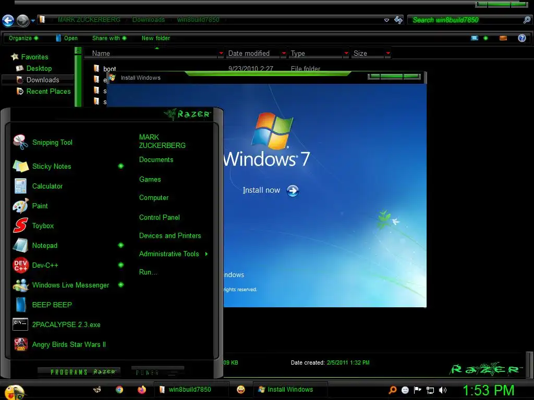Open Control Panel from start menu
Image resolution: width=534 pixels, height=400 pixels.
point(160,217)
